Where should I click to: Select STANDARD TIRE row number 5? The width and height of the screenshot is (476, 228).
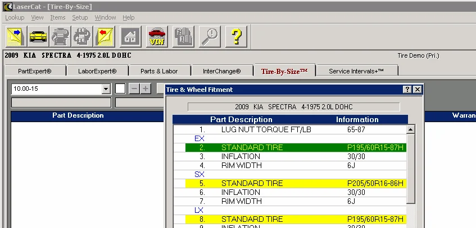click(296, 184)
